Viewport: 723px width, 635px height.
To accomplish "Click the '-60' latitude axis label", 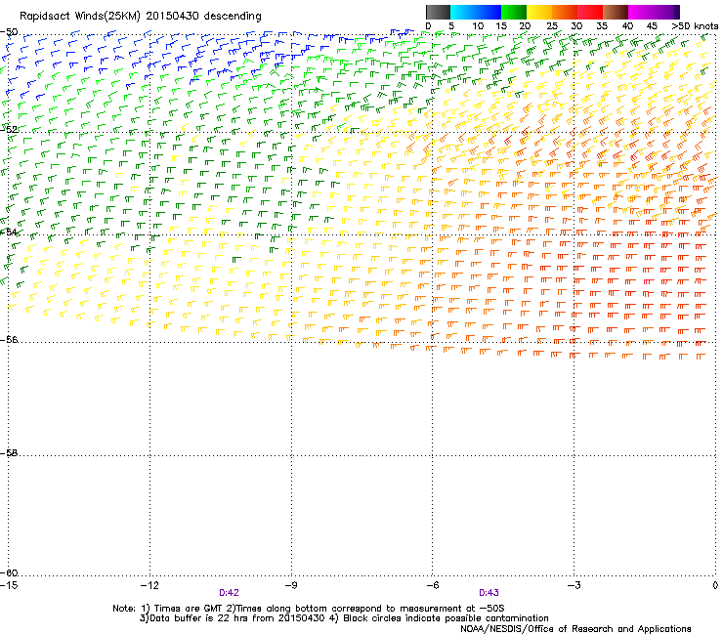I will [x=9, y=573].
